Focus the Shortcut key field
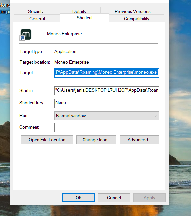 point(107,103)
